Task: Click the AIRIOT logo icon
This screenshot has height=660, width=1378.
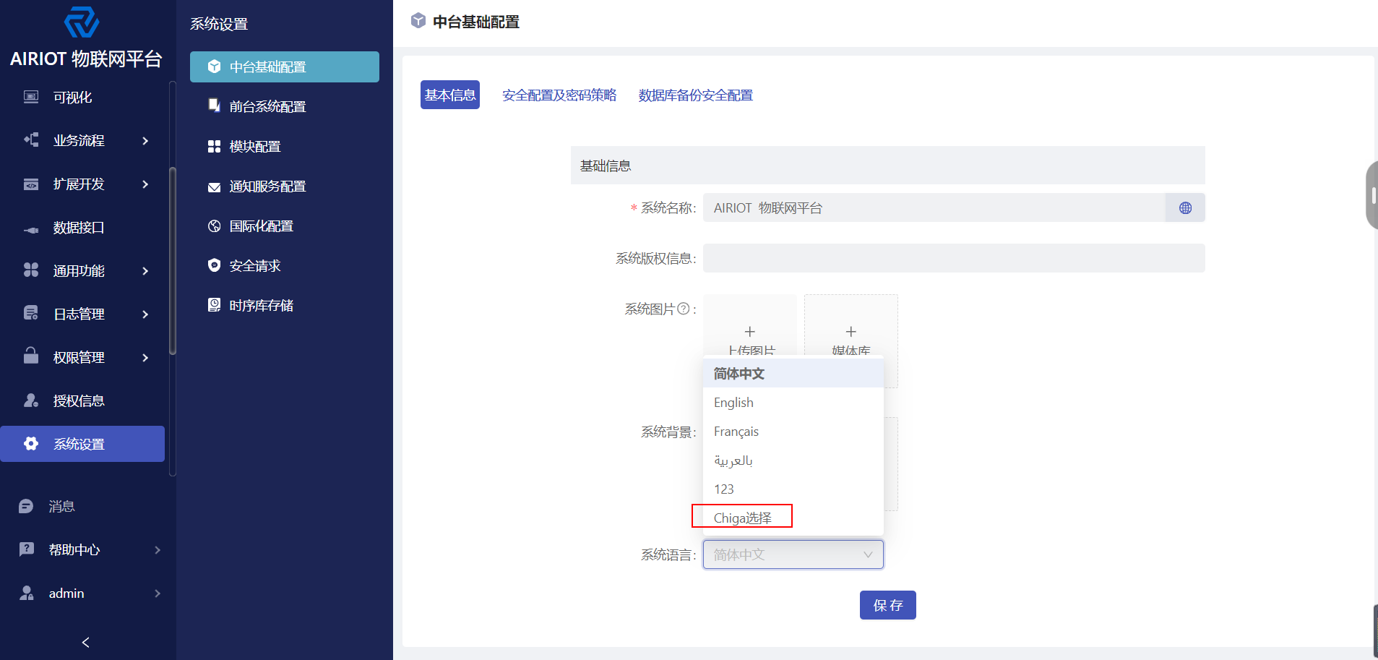Action: [82, 22]
